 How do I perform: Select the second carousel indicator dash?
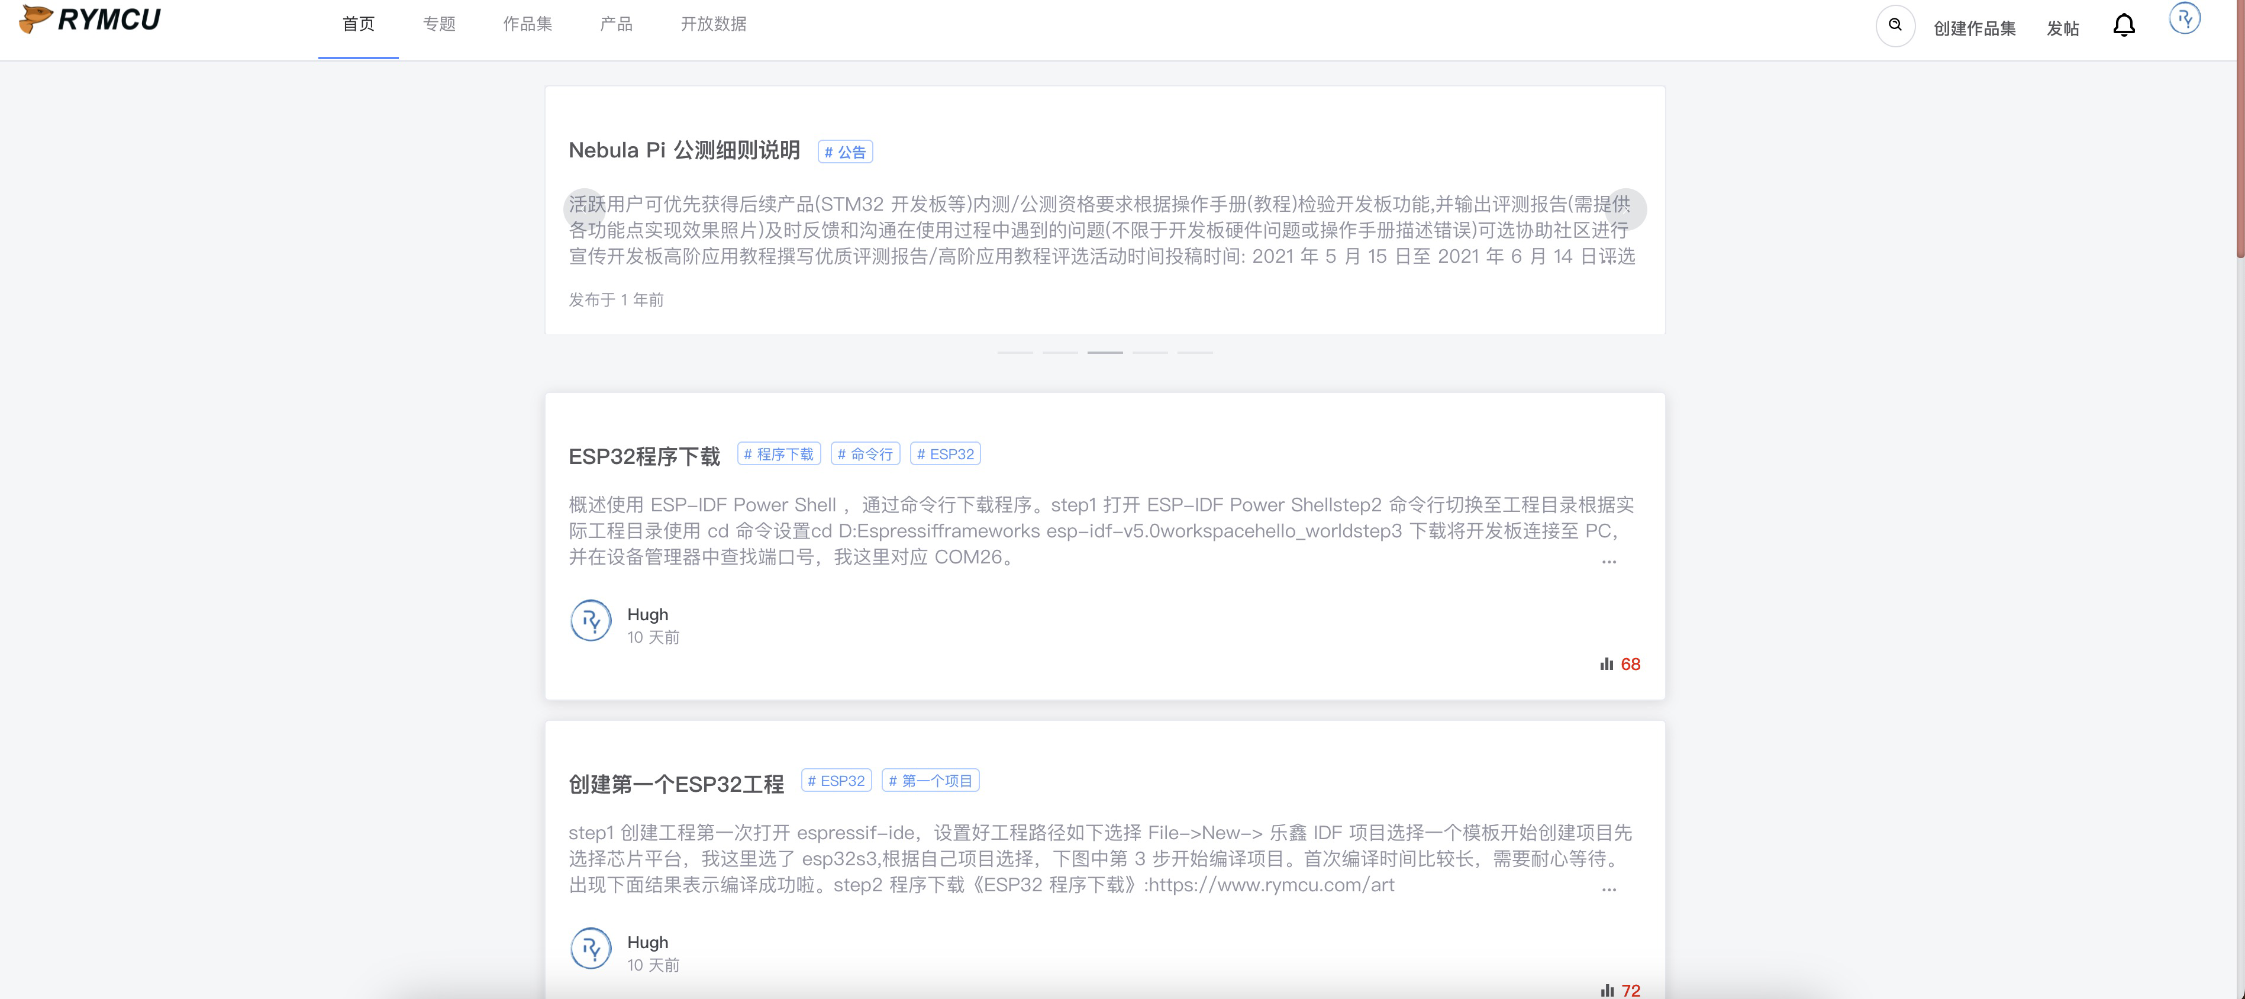tap(1060, 352)
